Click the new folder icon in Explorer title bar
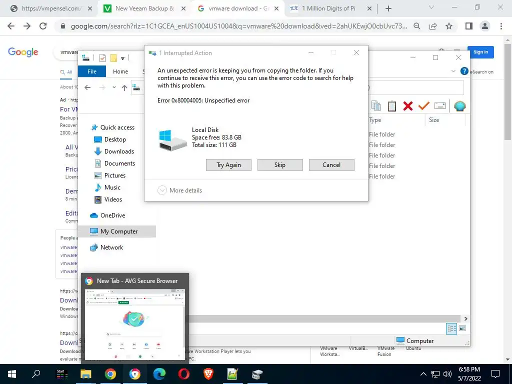The height and width of the screenshot is (384, 512). (x=113, y=58)
